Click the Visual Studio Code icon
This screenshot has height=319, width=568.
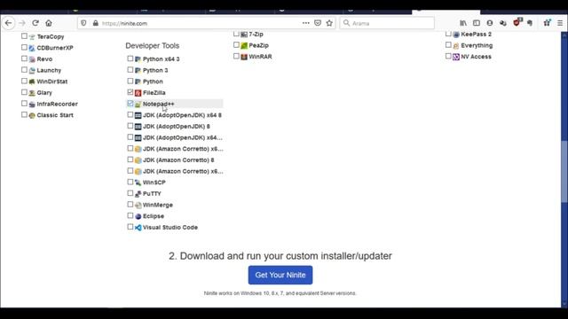138,228
